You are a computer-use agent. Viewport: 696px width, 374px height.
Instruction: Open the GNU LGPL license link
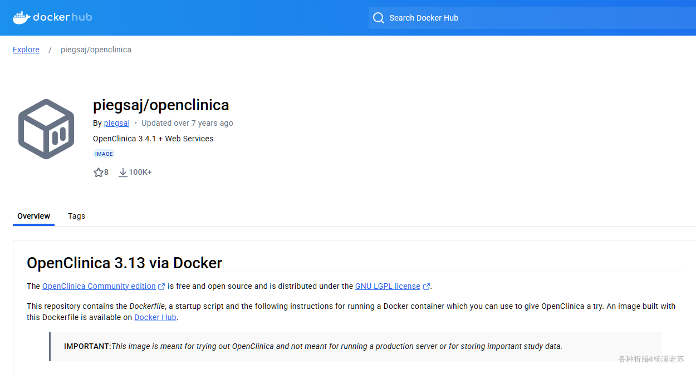(388, 286)
